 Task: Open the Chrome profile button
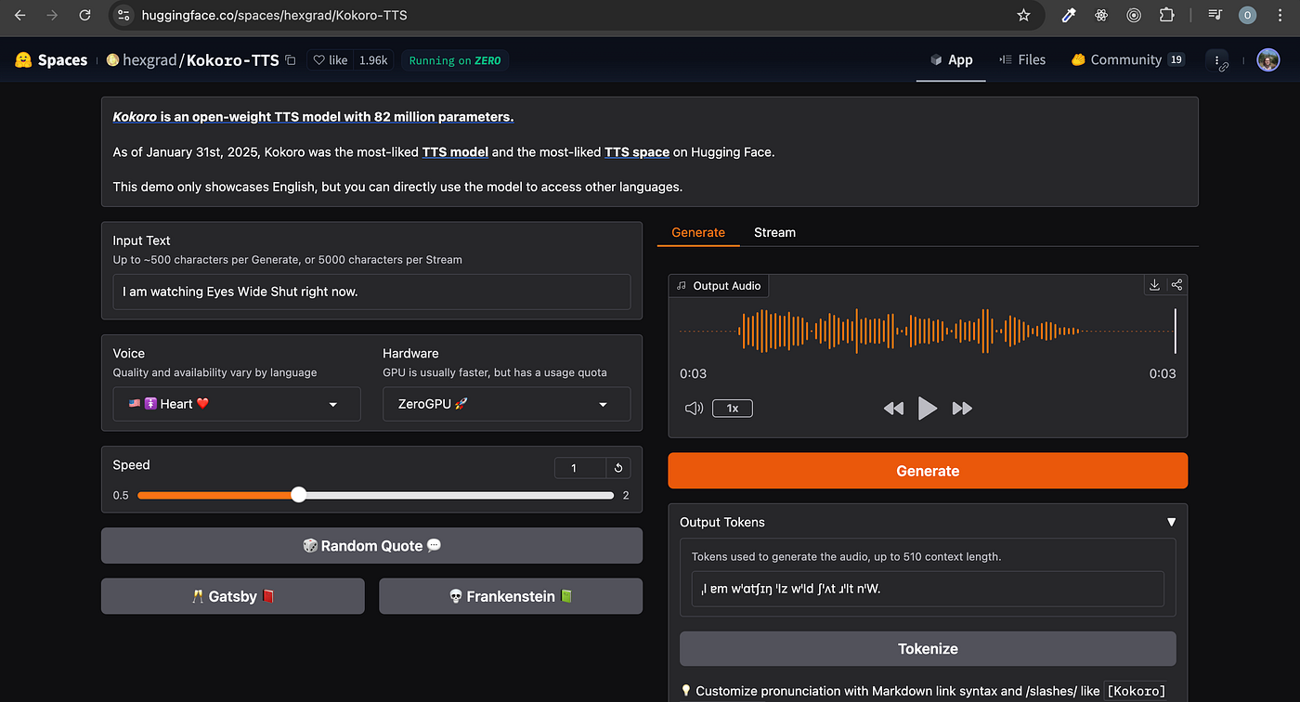click(1247, 15)
